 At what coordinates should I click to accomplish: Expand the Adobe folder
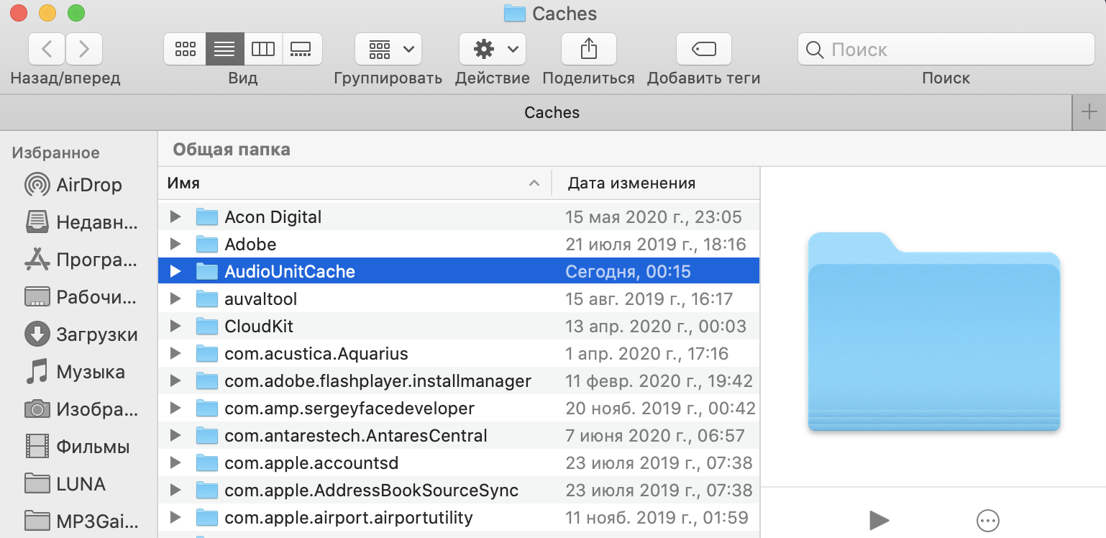click(175, 245)
